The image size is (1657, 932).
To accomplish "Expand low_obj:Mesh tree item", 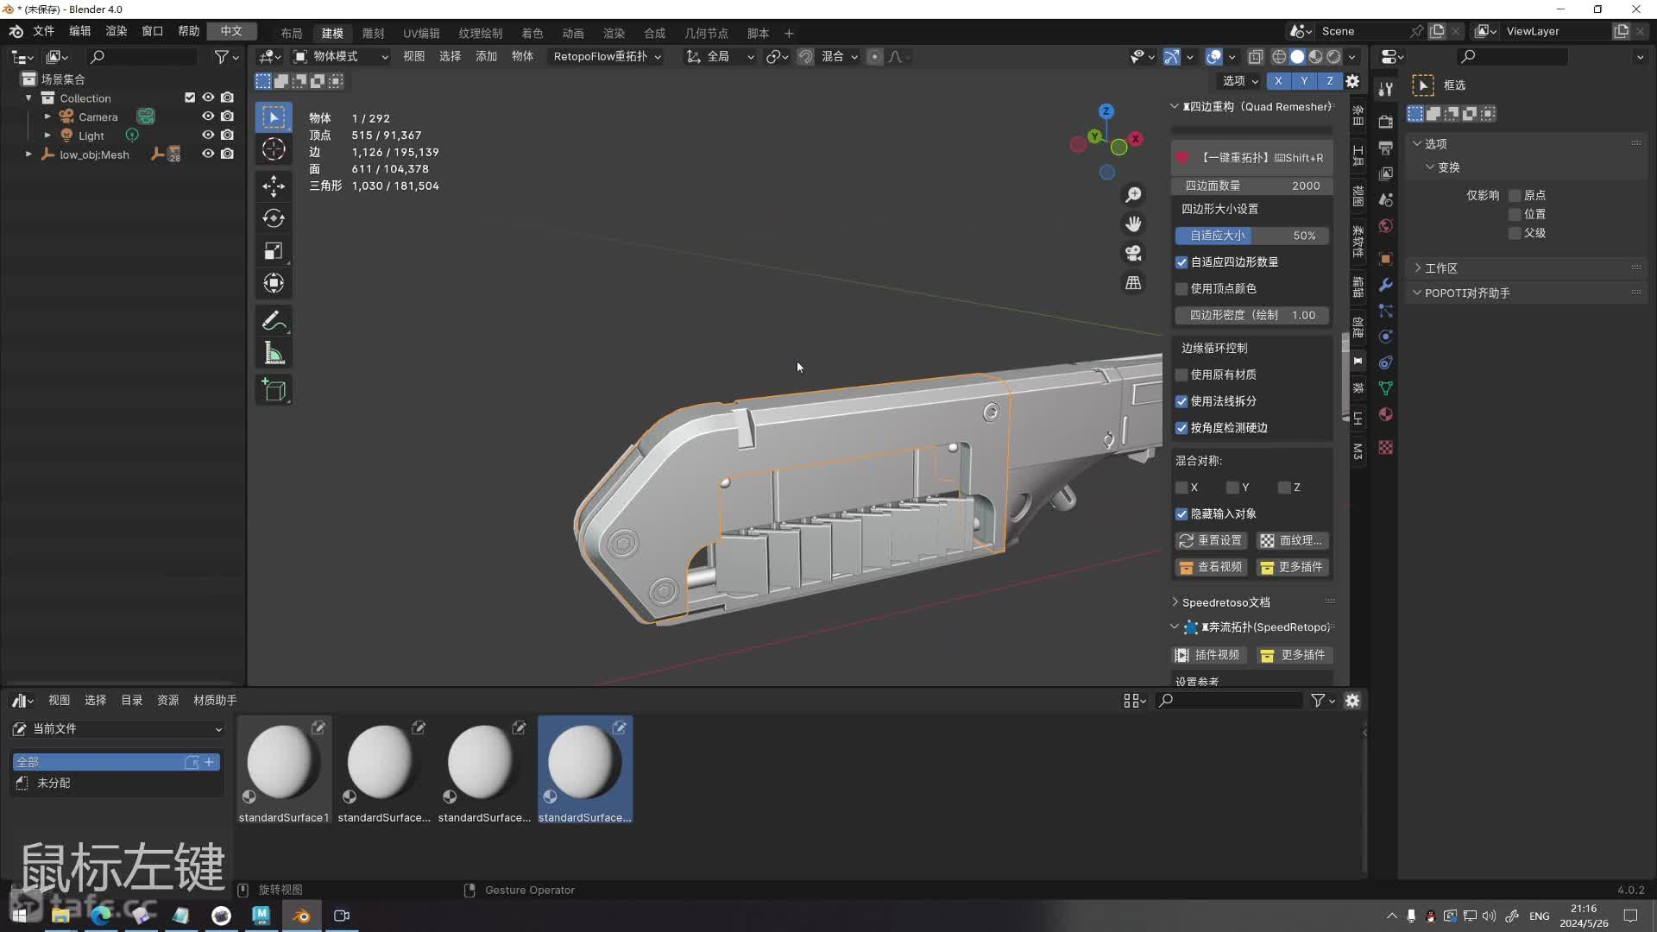I will [28, 154].
